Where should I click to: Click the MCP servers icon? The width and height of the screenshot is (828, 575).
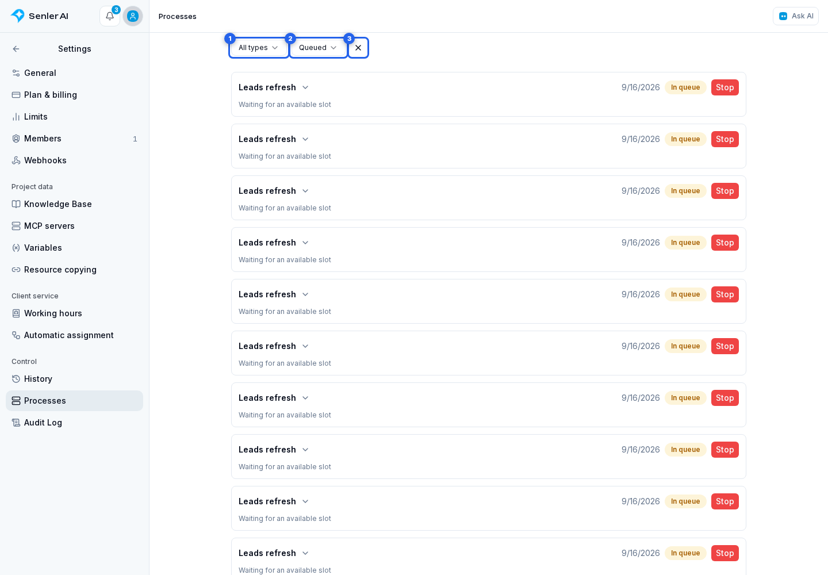click(x=16, y=226)
